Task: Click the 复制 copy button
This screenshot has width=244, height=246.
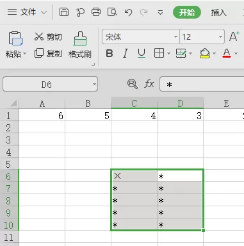Action: coord(48,53)
